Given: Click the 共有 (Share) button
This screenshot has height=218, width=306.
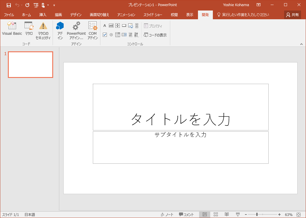Looking at the screenshot, I should (x=292, y=15).
